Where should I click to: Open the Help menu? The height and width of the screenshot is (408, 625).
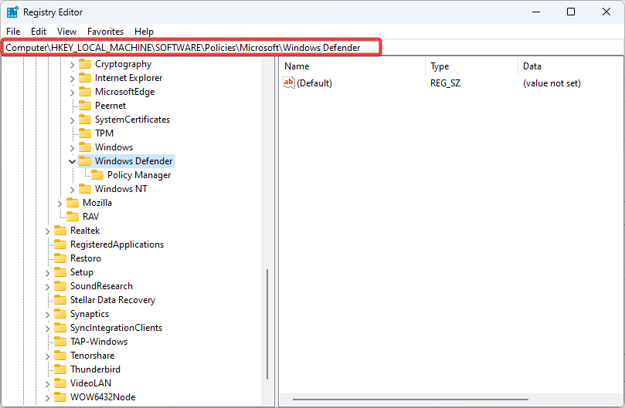pyautogui.click(x=144, y=32)
